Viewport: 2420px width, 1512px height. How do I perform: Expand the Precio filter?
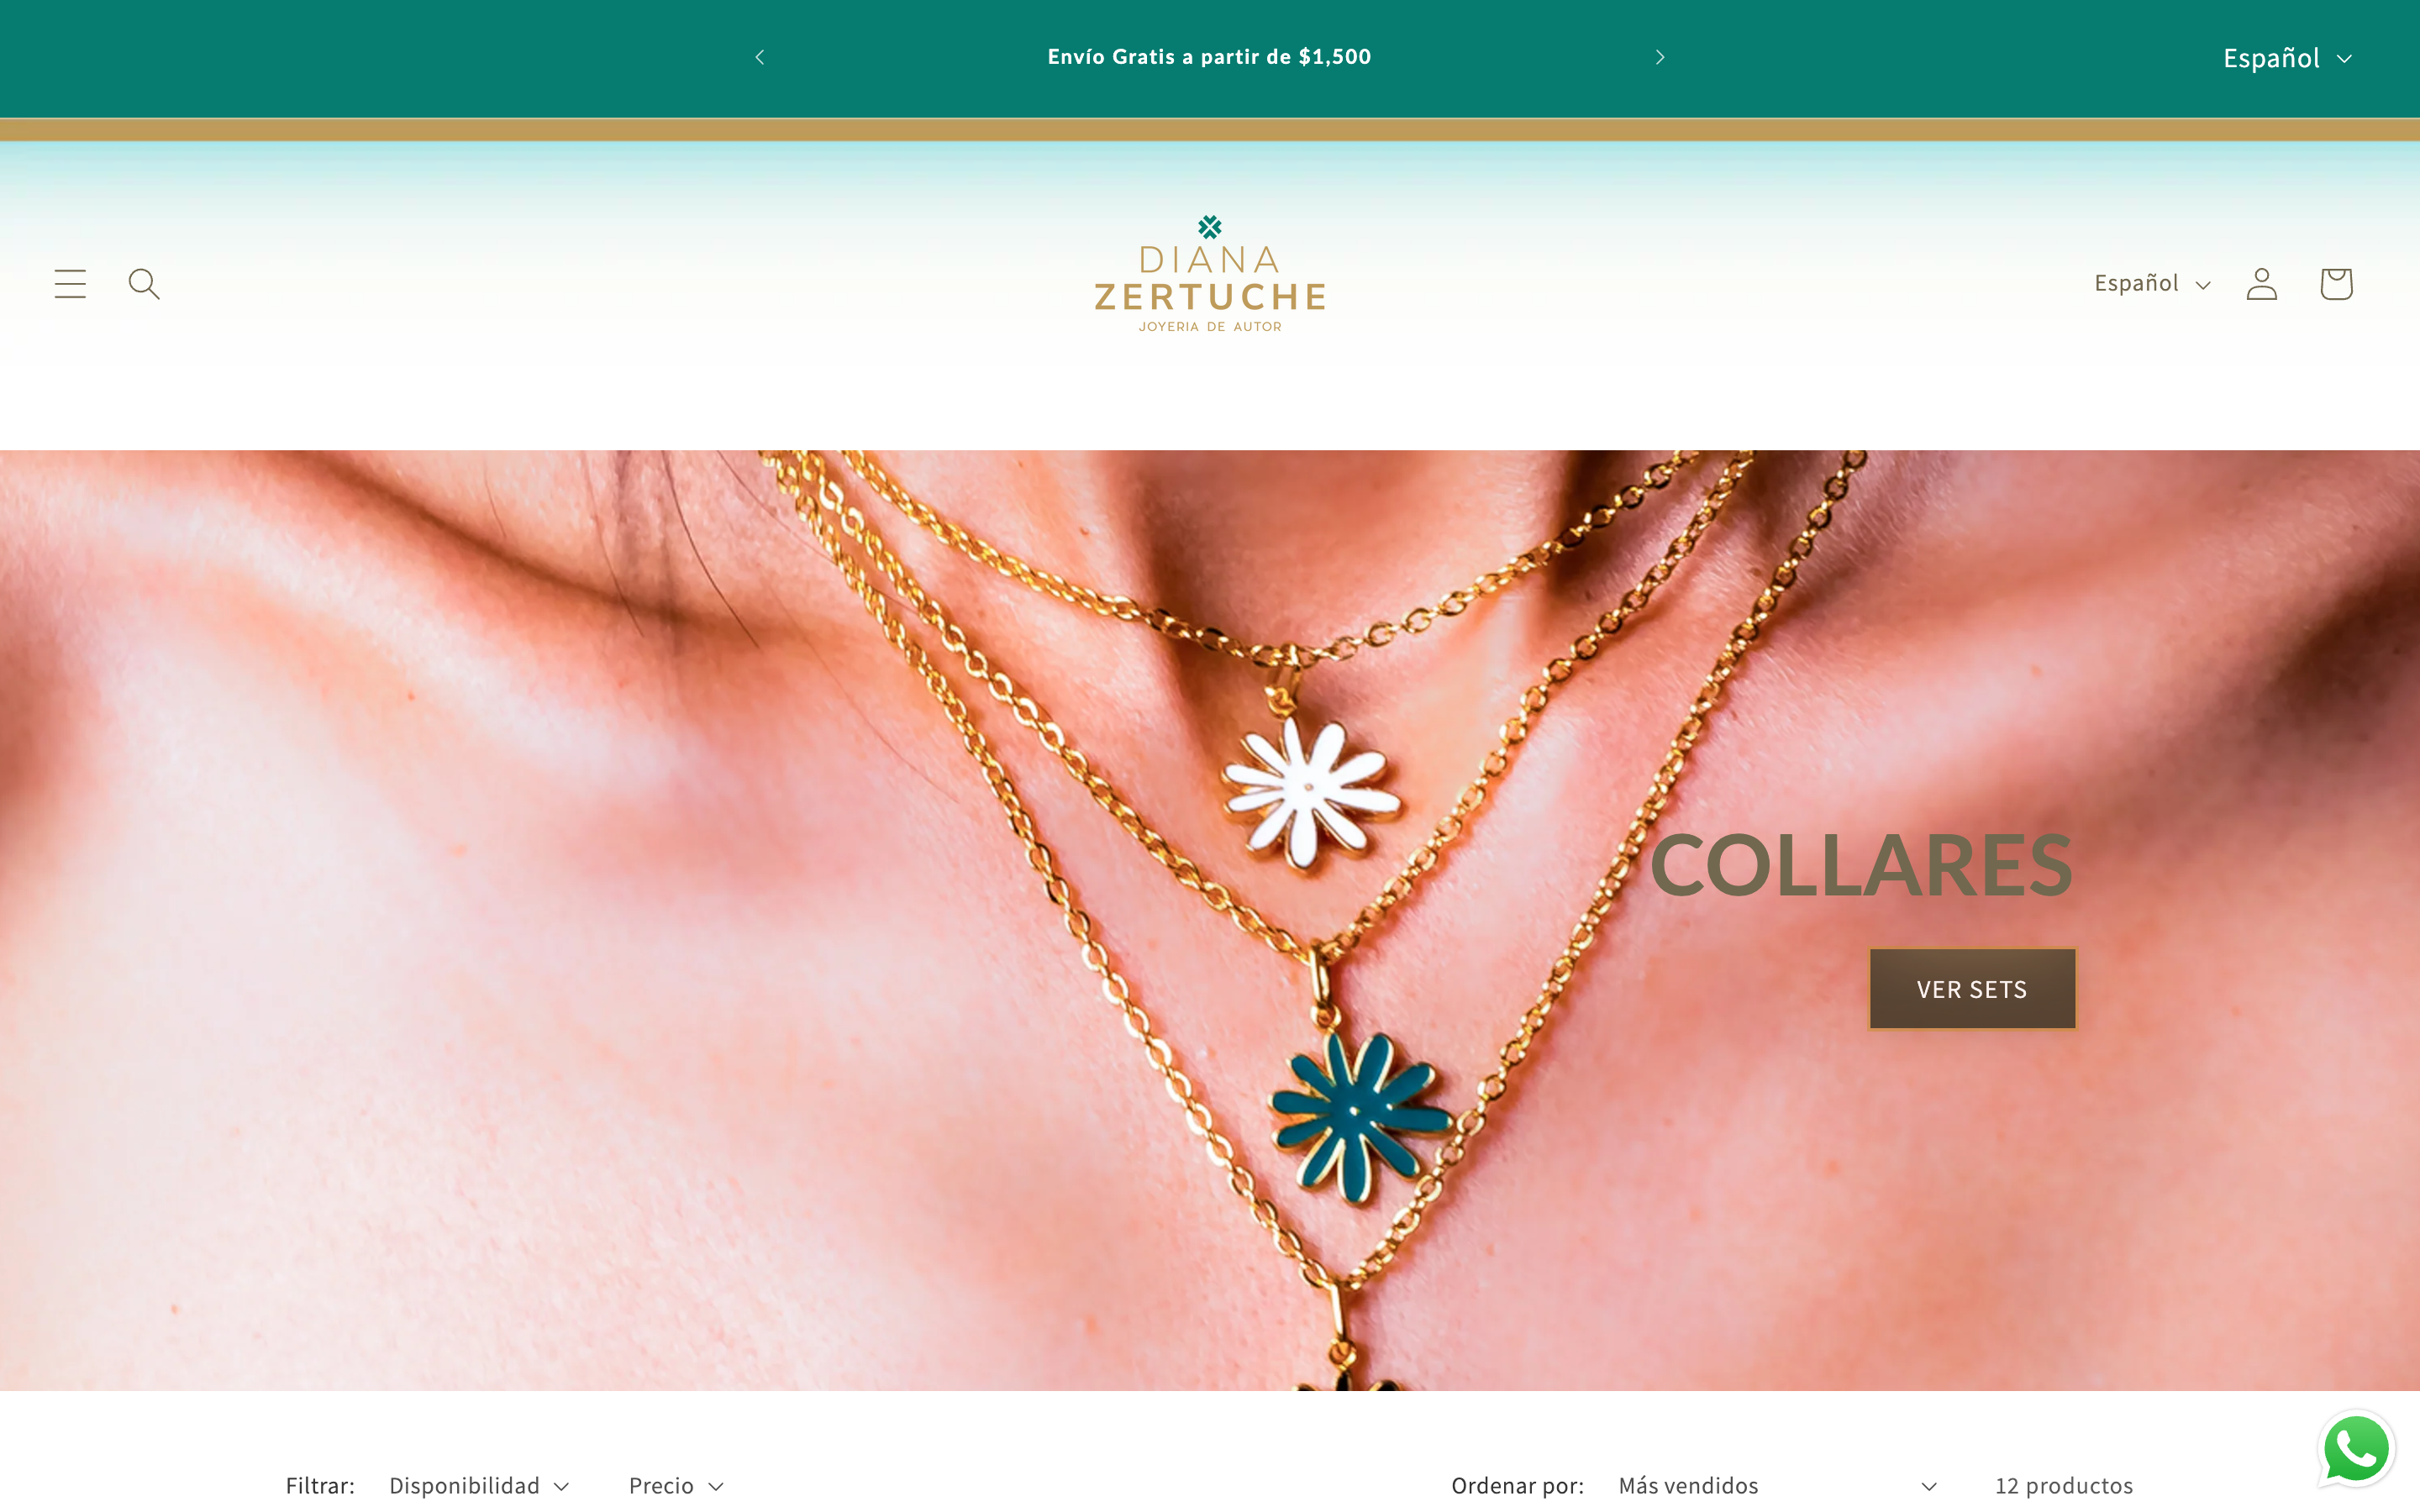(x=676, y=1485)
